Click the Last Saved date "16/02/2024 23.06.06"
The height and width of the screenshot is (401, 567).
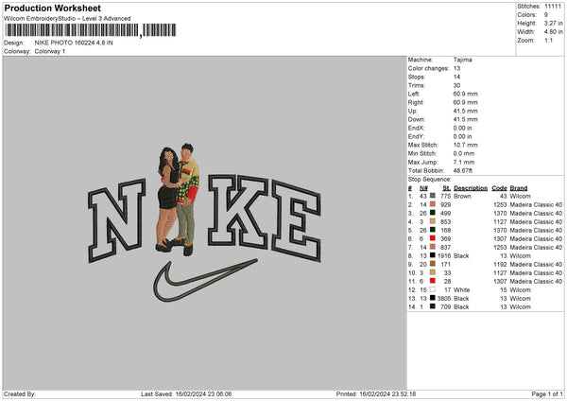click(203, 393)
